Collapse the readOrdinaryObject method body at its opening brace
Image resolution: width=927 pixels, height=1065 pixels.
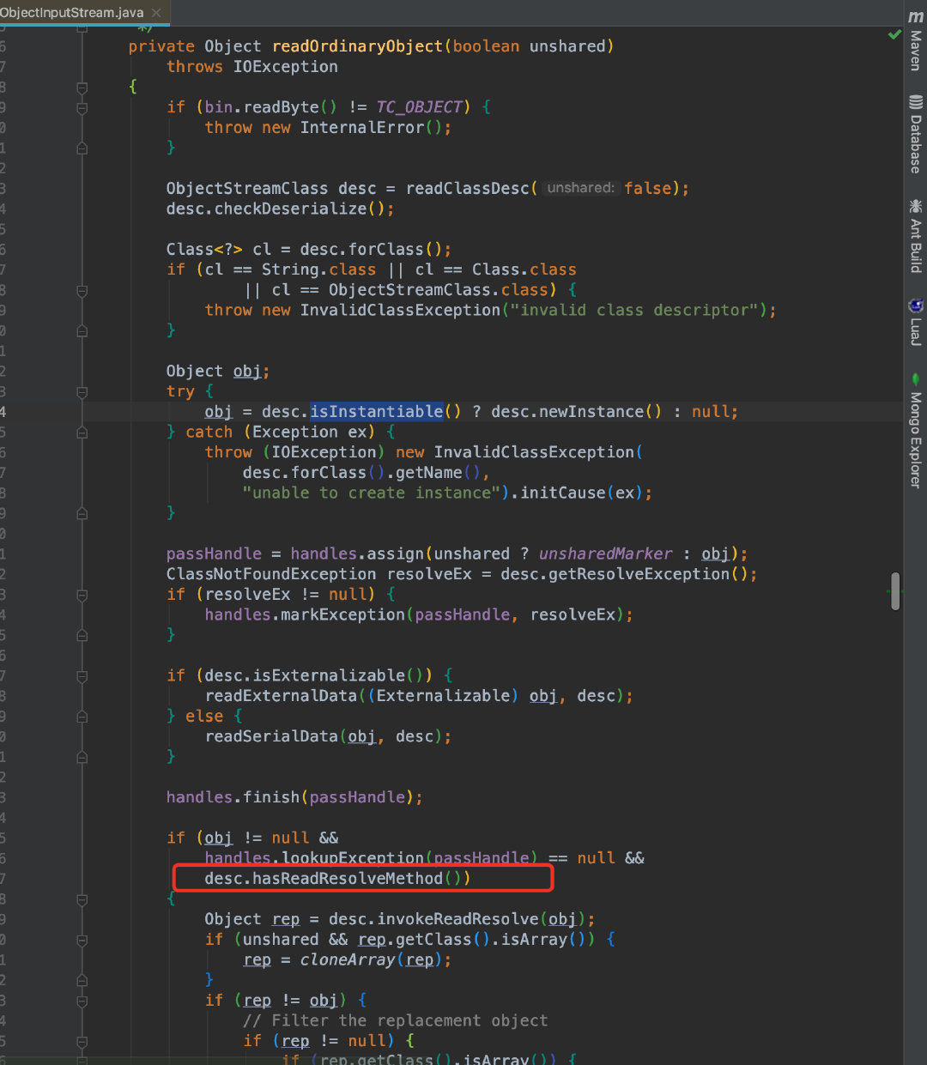(82, 88)
